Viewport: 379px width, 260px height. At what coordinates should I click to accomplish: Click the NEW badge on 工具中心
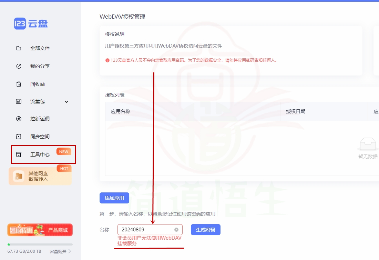click(x=64, y=151)
